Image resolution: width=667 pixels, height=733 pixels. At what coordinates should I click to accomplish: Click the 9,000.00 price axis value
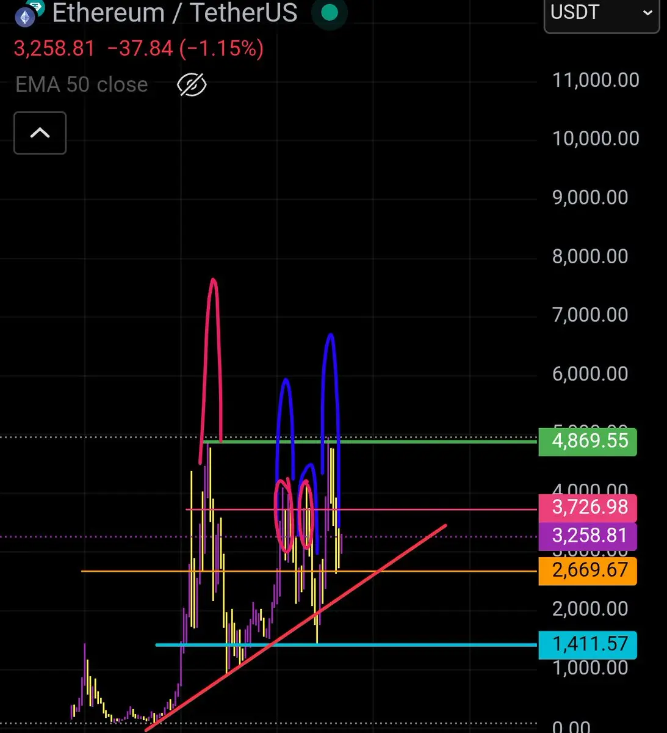(x=590, y=197)
